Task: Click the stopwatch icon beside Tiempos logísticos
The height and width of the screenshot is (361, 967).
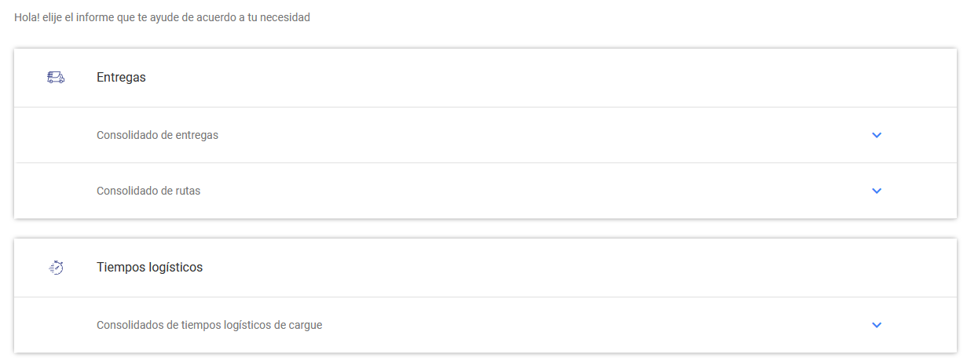Action: click(x=56, y=268)
